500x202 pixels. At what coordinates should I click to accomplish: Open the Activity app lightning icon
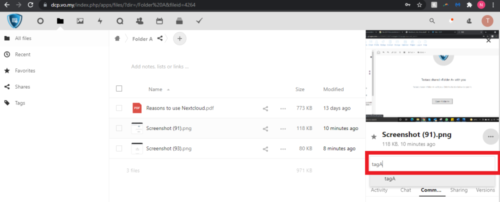(x=100, y=21)
